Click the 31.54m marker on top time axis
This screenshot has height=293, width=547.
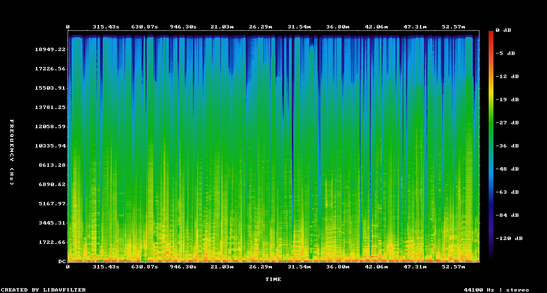point(299,27)
